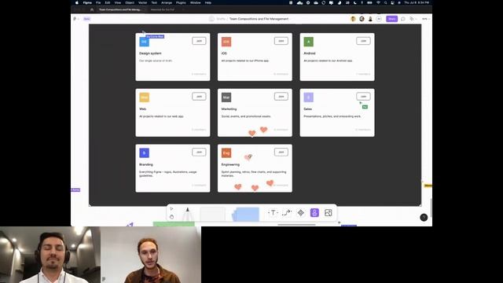
Task: Click the 'Sales' card title
Action: coord(307,108)
